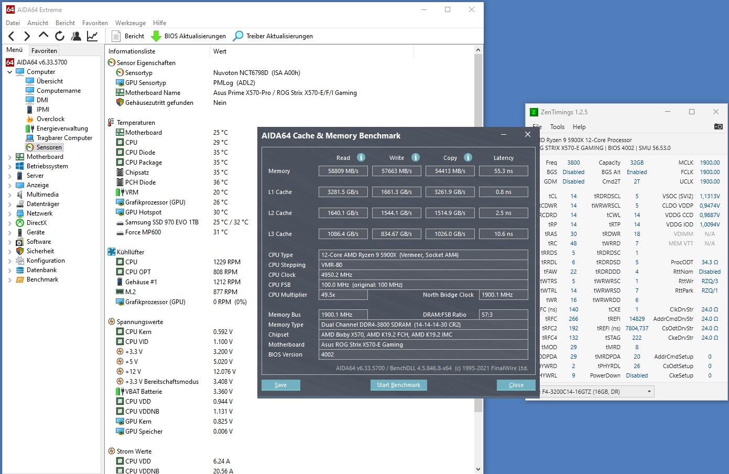Screen dimensions: 729x474
Task: Open the Favoriten menu
Action: (95, 23)
